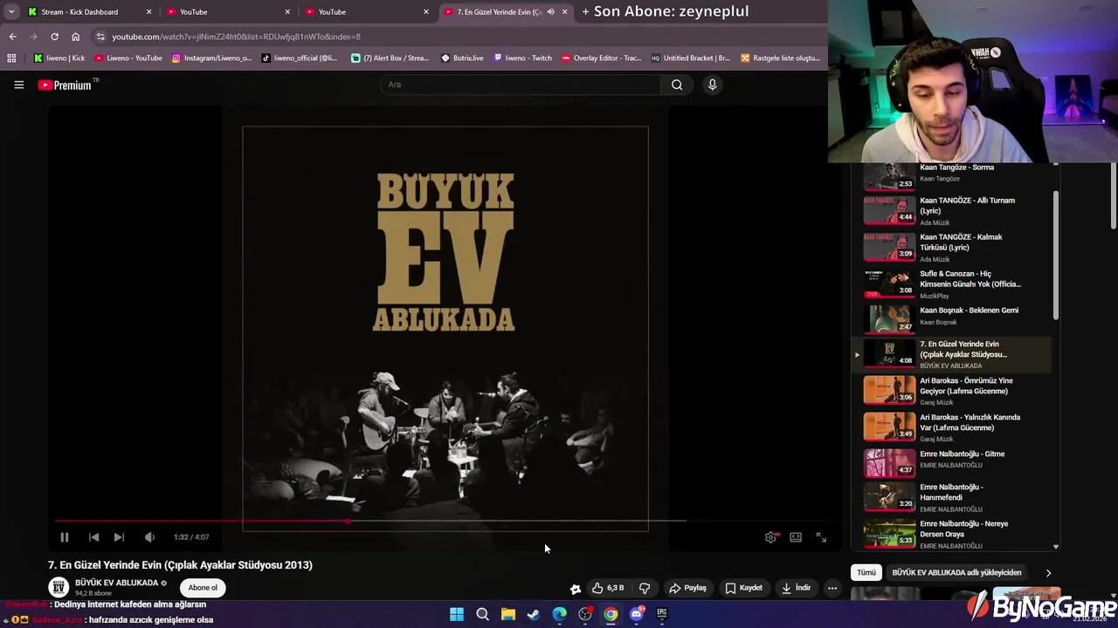The width and height of the screenshot is (1118, 628).
Task: Mute tab audio on '7. En Güzel' tab
Action: [x=550, y=12]
